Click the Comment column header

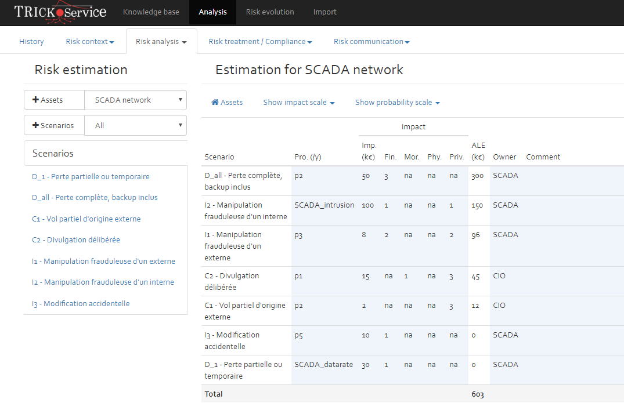point(543,157)
